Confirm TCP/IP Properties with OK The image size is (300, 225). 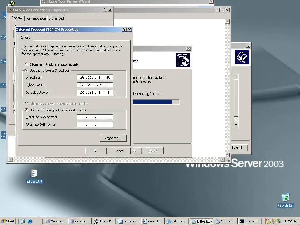96,151
